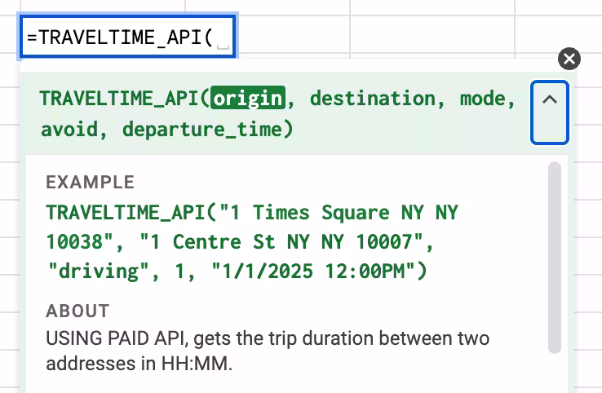Viewport: 602px width, 393px height.
Task: Click the avoid parameter in the signature
Action: (x=69, y=129)
